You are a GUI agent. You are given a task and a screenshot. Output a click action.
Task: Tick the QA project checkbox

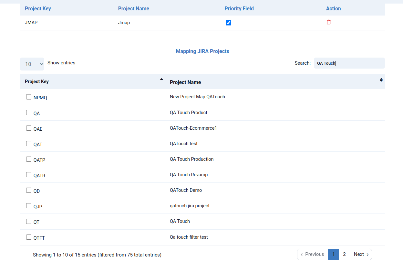29,113
